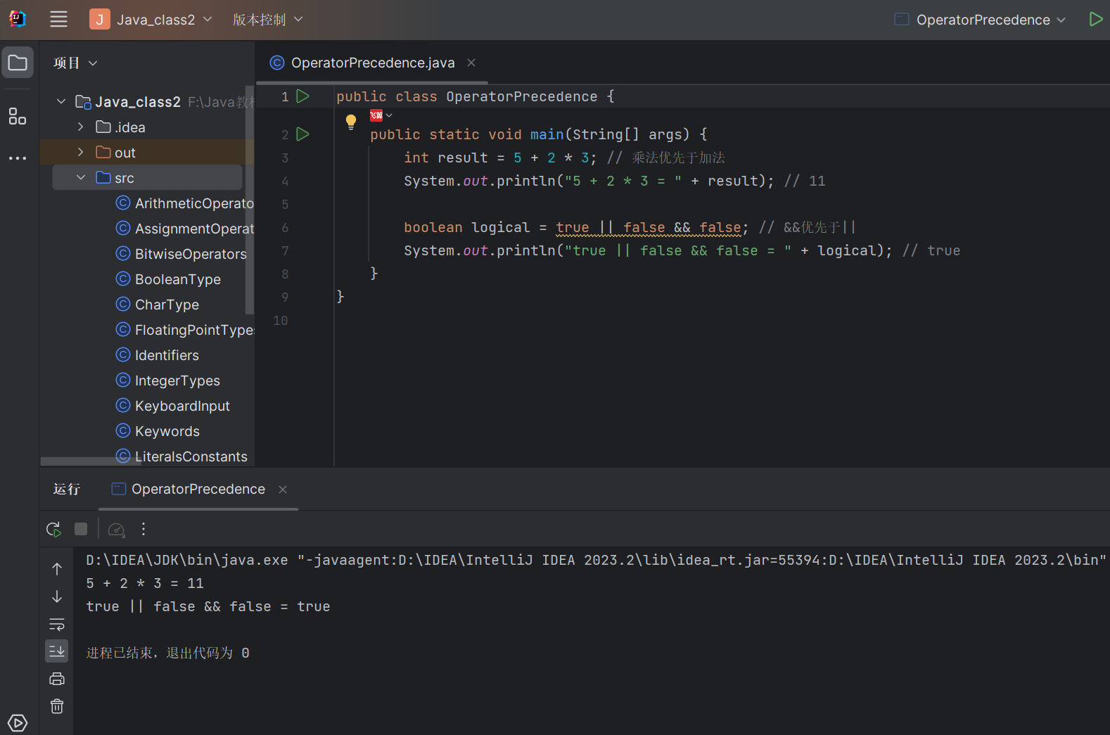
Task: Open the AI assistant inline dropdown chevron
Action: click(x=389, y=115)
